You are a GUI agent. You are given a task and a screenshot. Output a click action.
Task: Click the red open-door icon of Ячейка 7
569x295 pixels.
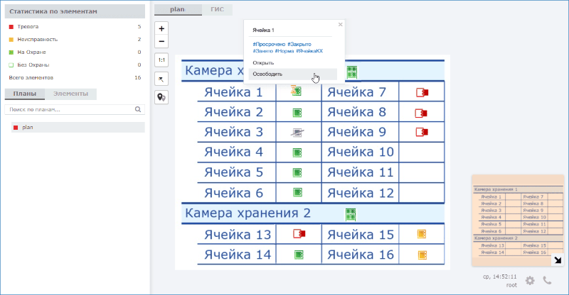click(x=422, y=92)
